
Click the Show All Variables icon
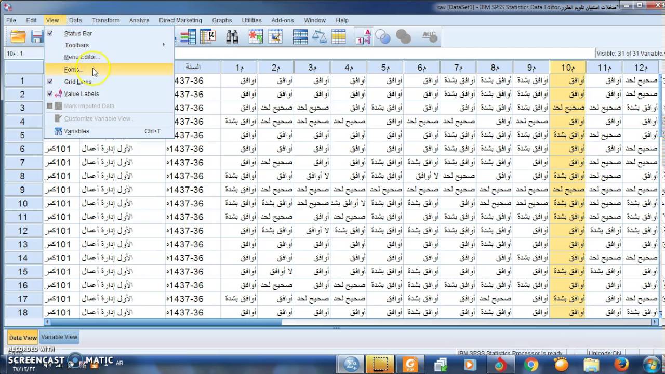[403, 36]
